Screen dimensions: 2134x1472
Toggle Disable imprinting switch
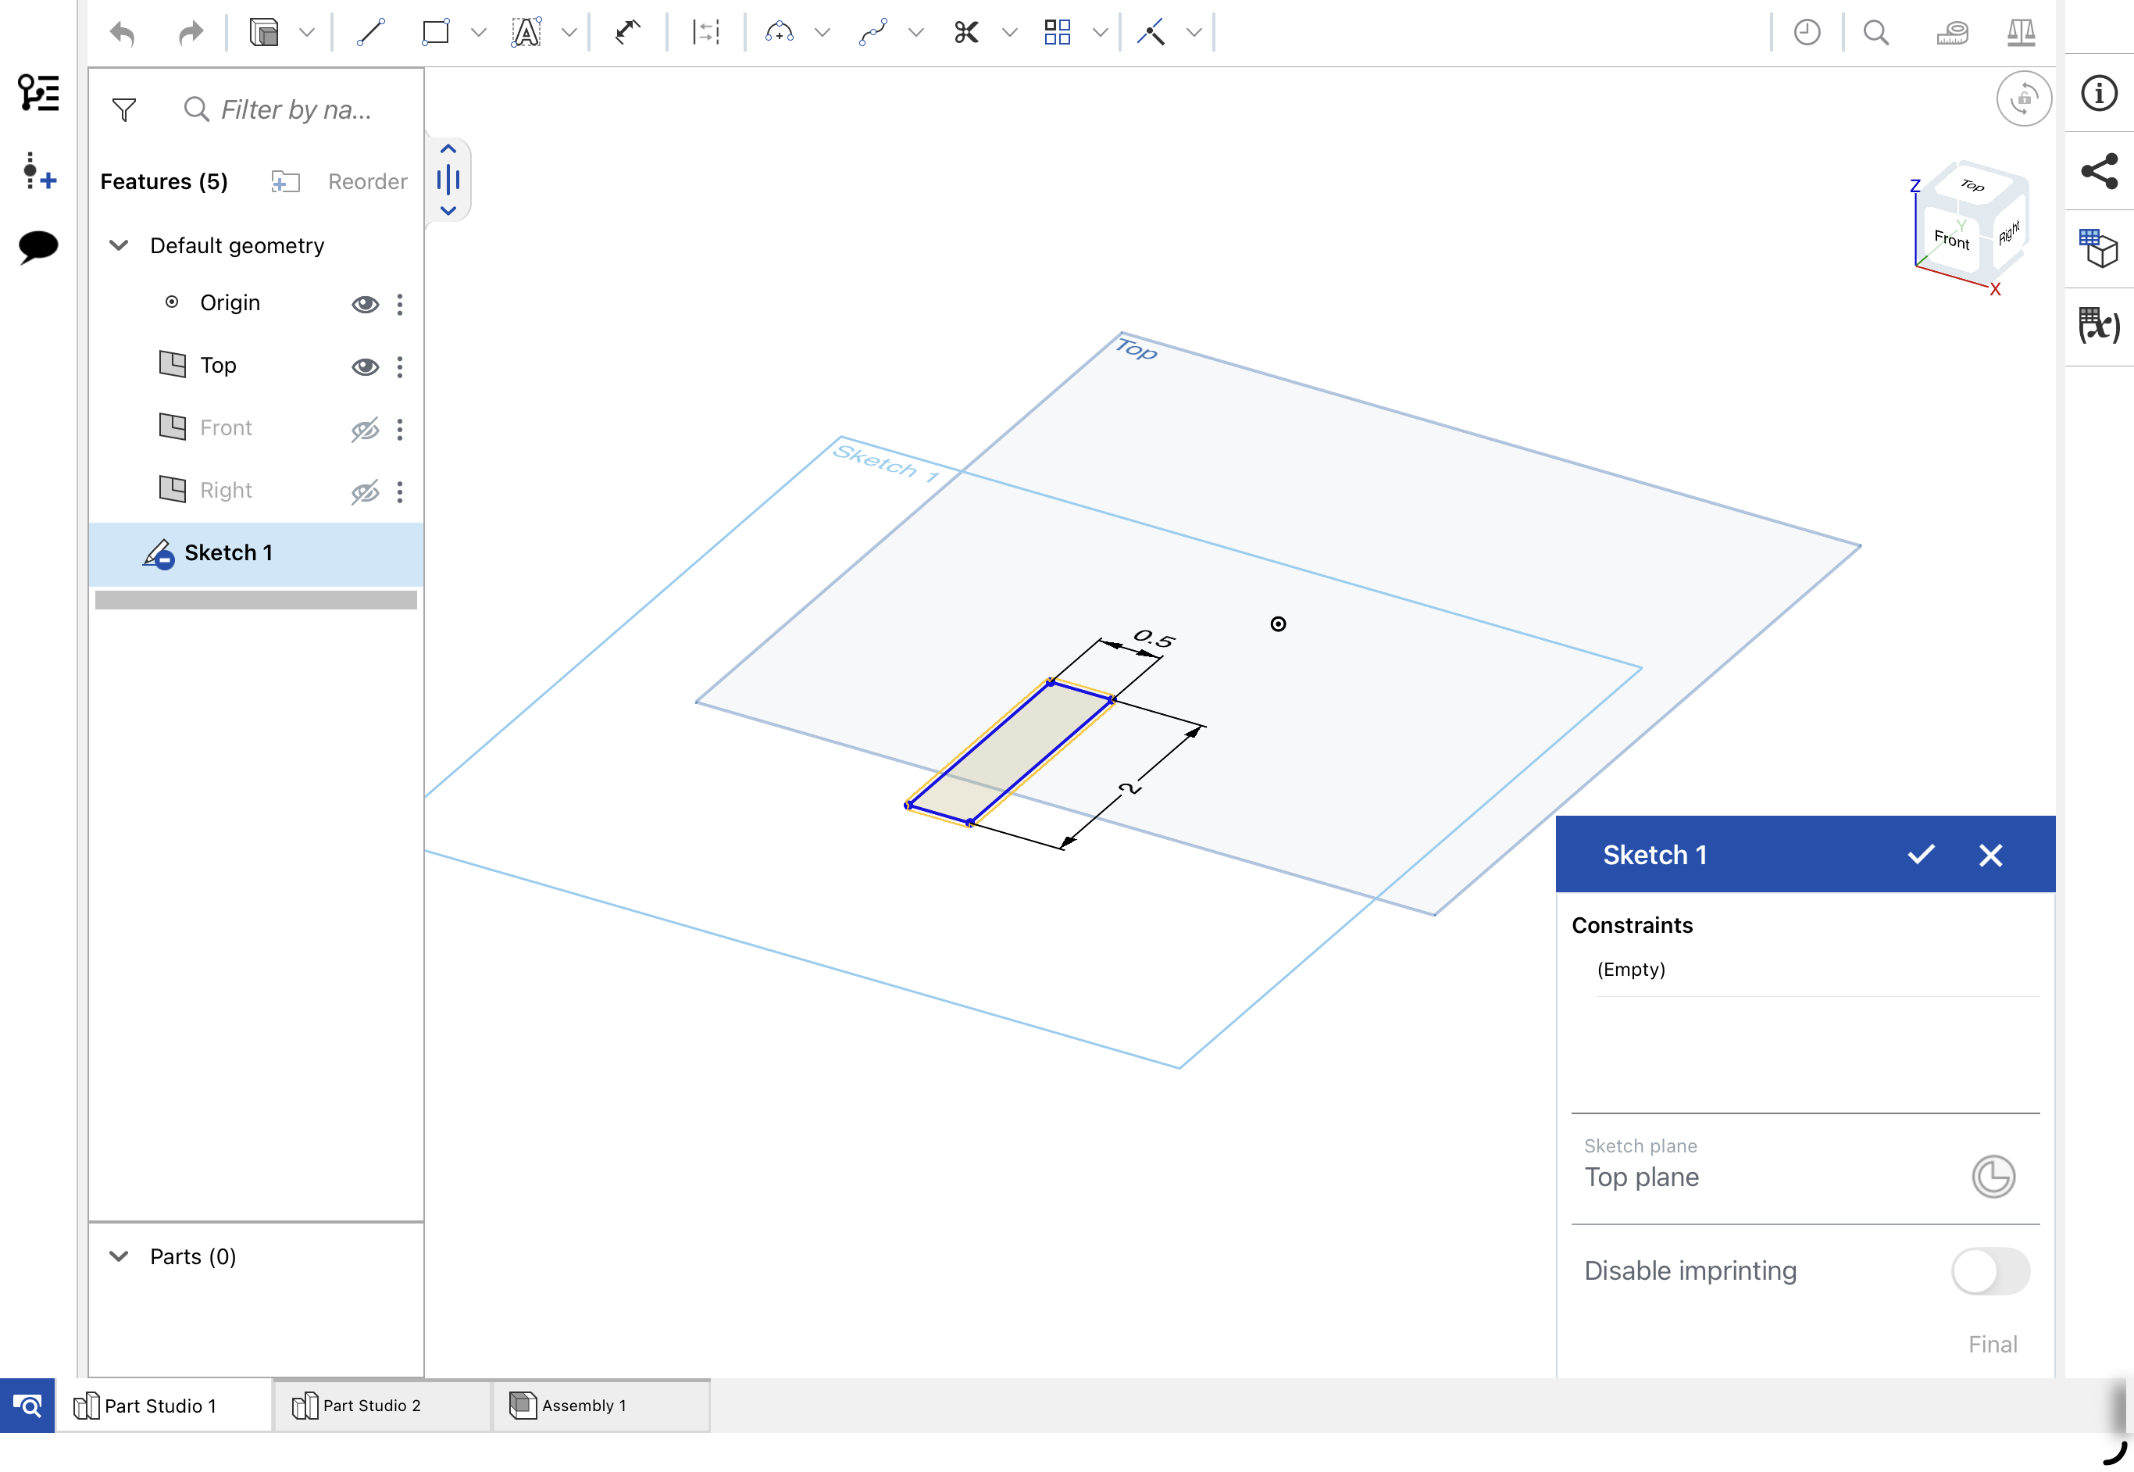[x=1989, y=1271]
